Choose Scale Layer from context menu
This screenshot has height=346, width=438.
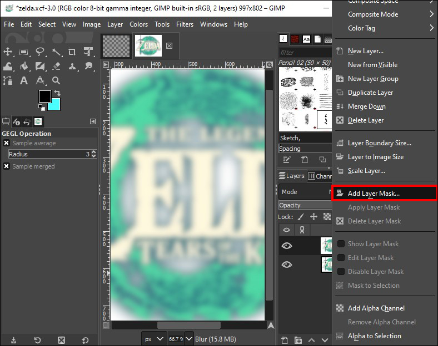pos(366,171)
